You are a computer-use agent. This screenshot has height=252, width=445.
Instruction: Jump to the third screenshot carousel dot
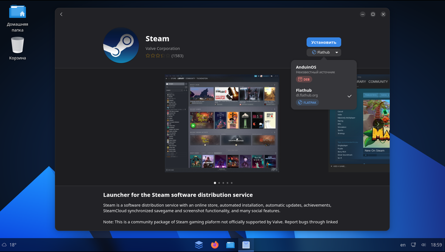pos(223,183)
